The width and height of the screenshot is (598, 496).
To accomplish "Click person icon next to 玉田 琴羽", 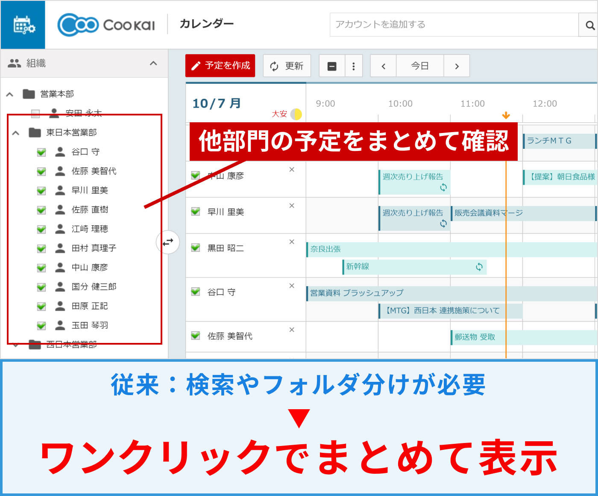I will 60,325.
